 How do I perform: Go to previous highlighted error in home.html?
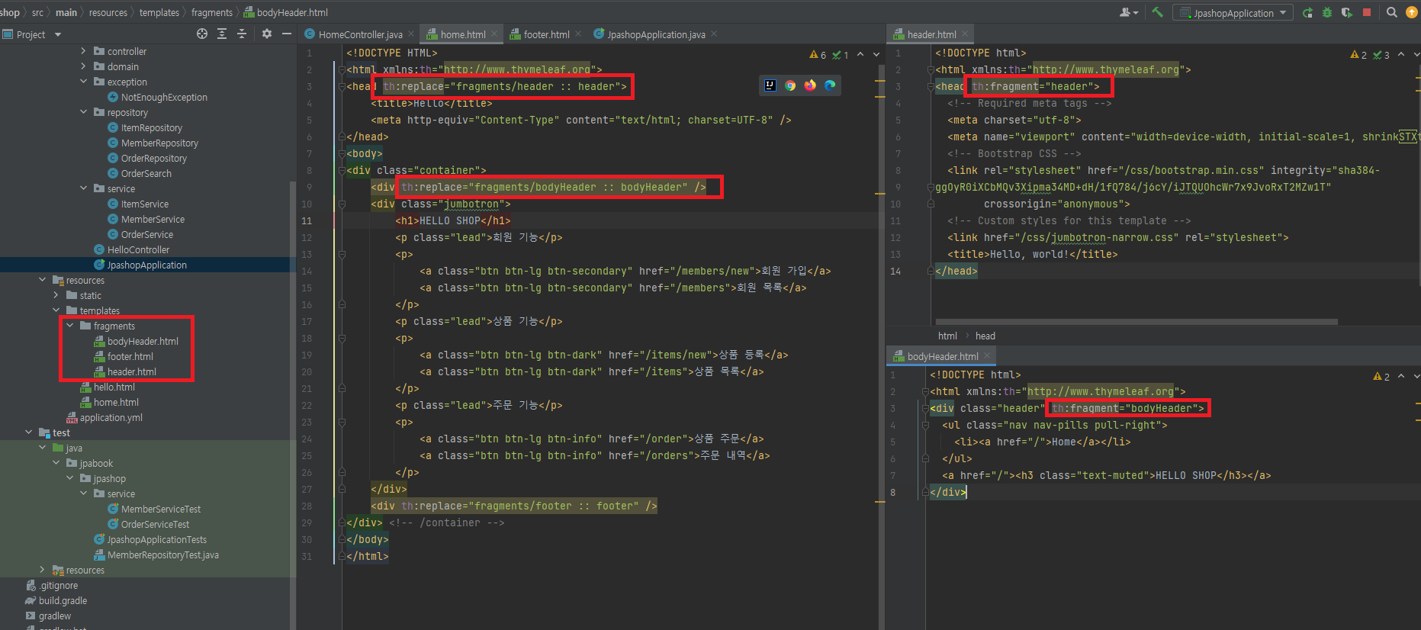(860, 54)
